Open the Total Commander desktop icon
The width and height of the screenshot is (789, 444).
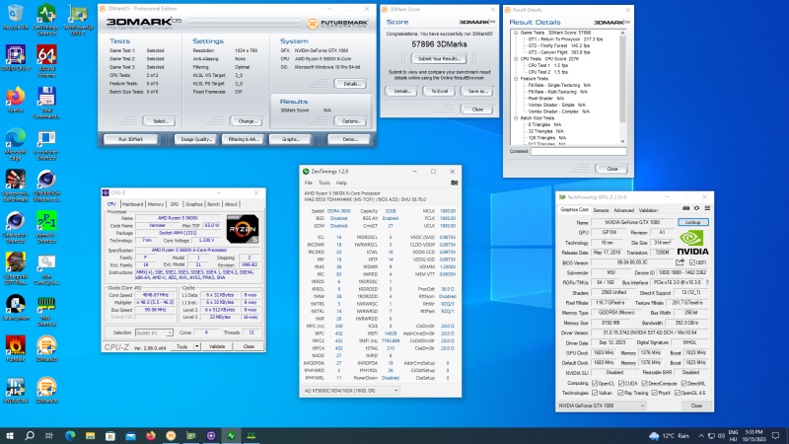(46, 103)
